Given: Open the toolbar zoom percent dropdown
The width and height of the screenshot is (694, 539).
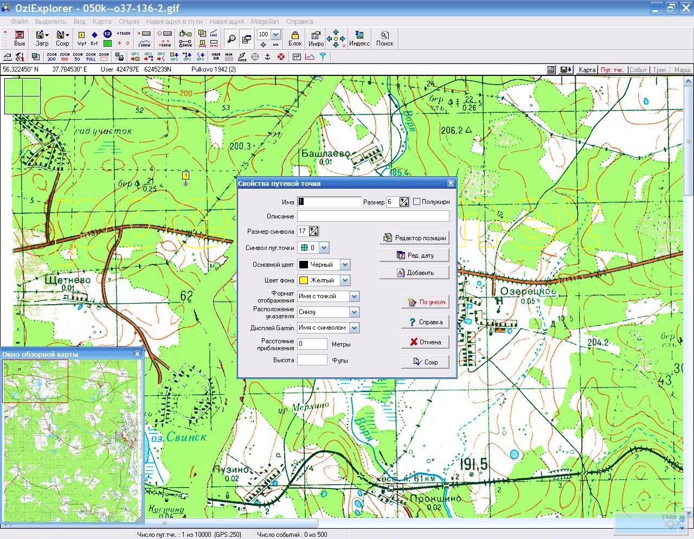Looking at the screenshot, I should click(x=275, y=35).
